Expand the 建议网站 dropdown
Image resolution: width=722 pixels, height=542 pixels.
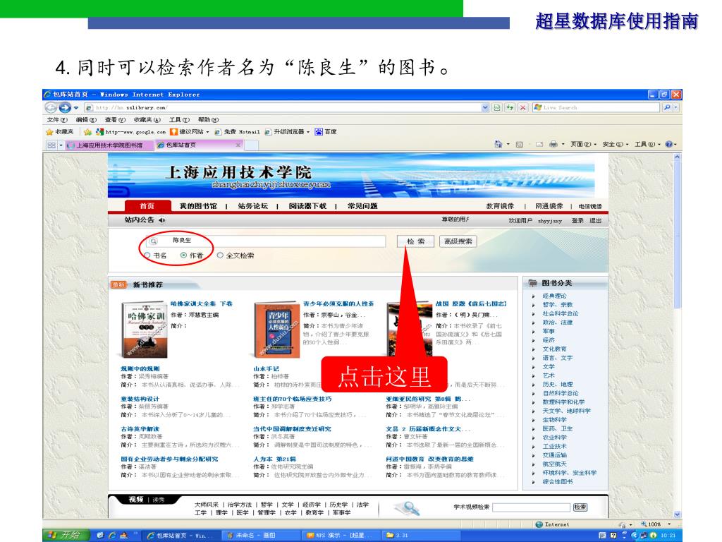(x=207, y=132)
